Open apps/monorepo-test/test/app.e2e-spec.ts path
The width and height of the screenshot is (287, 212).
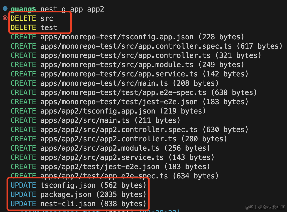[x=123, y=93]
